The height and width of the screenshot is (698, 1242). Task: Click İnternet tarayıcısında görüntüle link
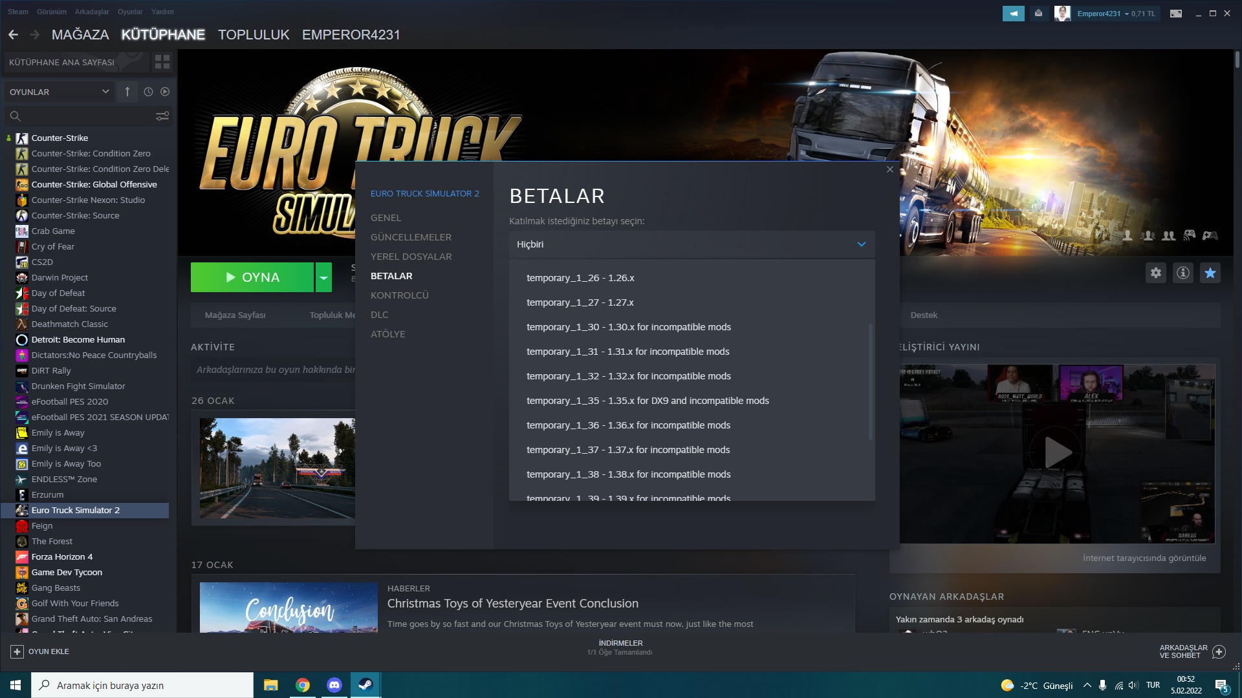tap(1144, 558)
